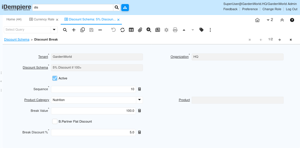Expand the open windows counter dropdown
Image resolution: width=300 pixels, height=148 pixels.
[270, 20]
